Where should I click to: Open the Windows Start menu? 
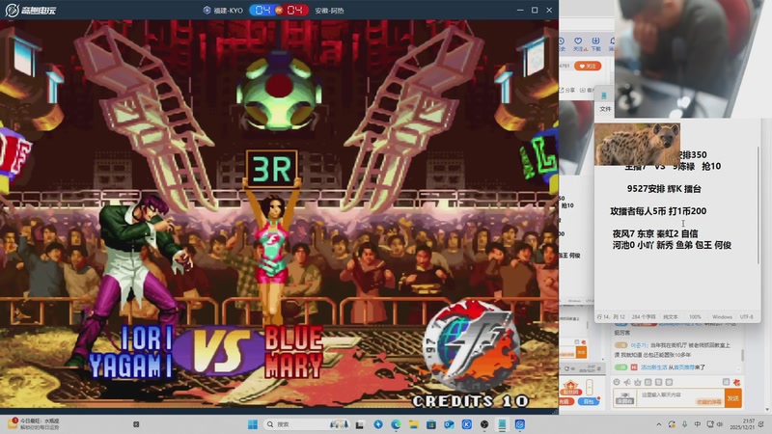(x=253, y=424)
